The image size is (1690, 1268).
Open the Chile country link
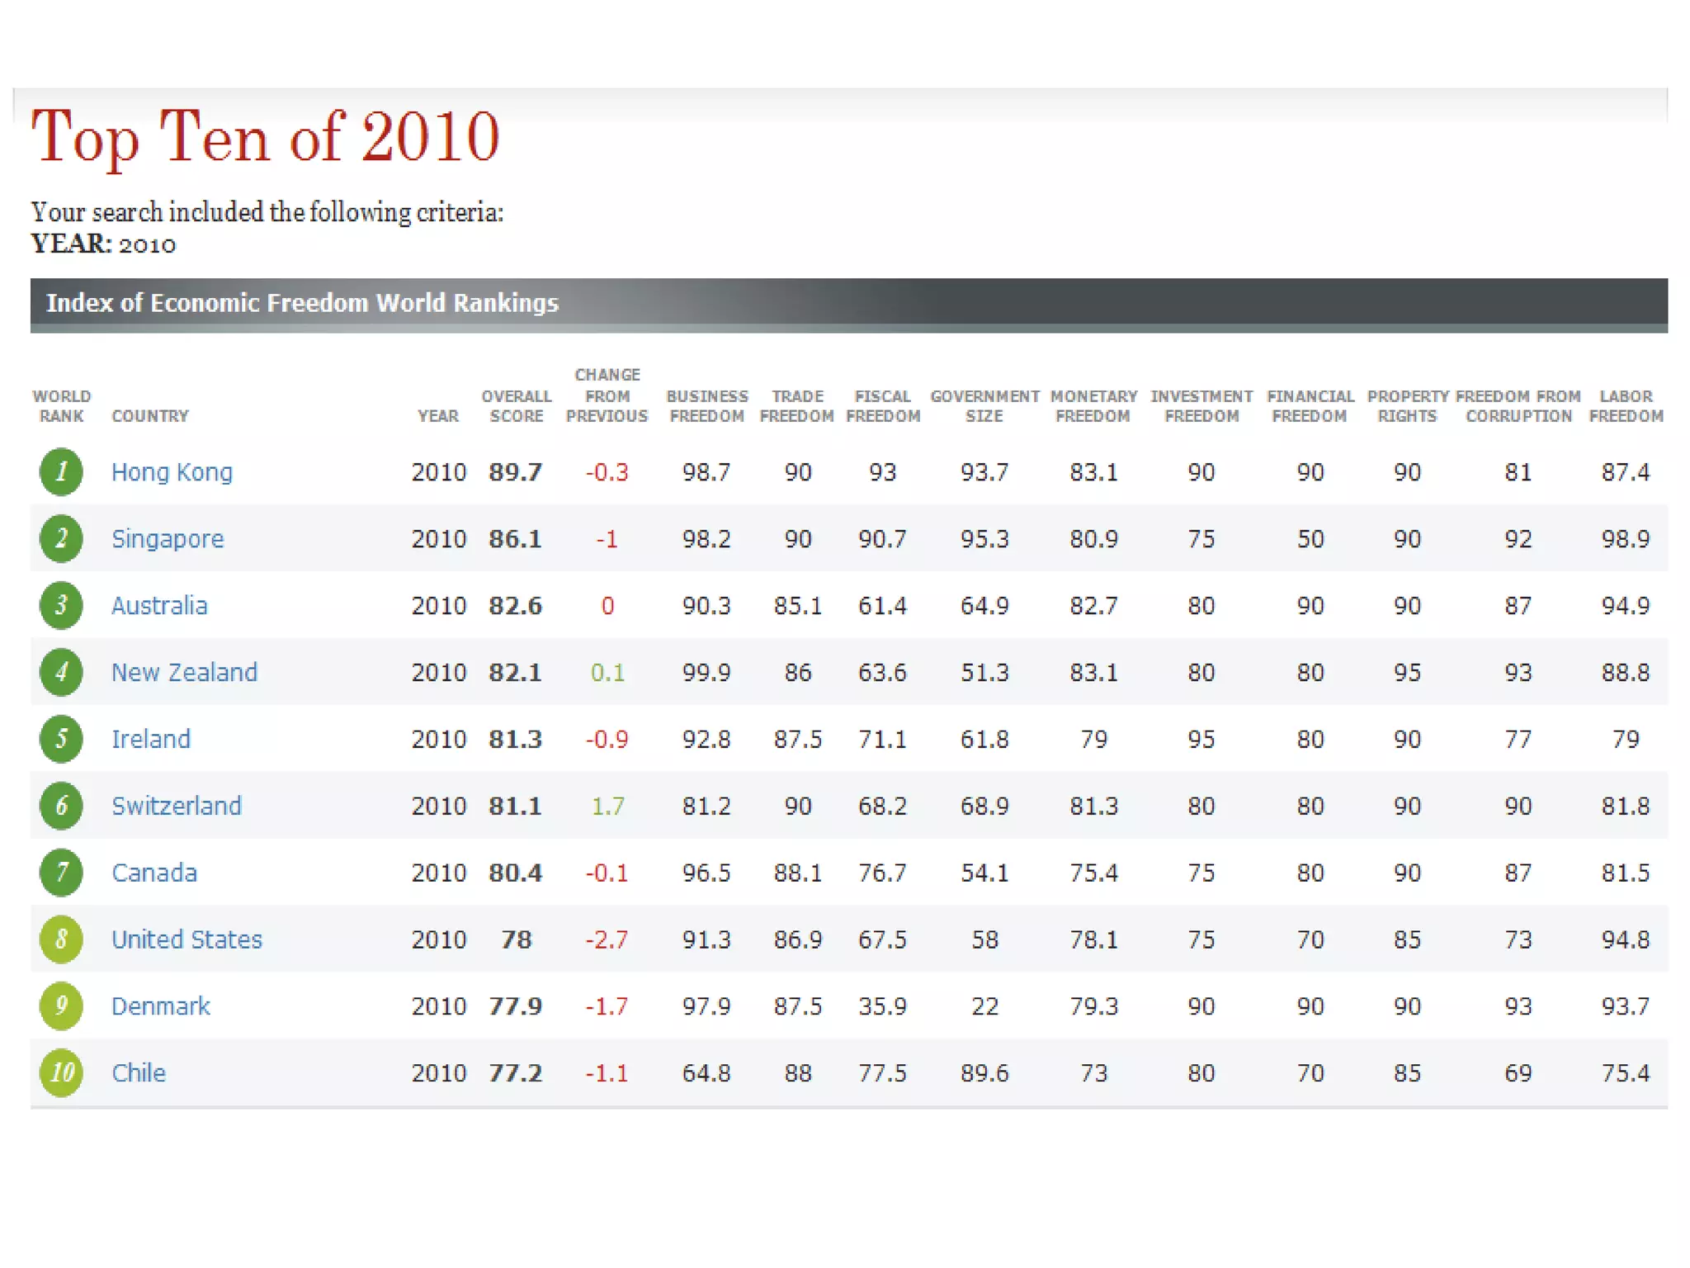[139, 1073]
